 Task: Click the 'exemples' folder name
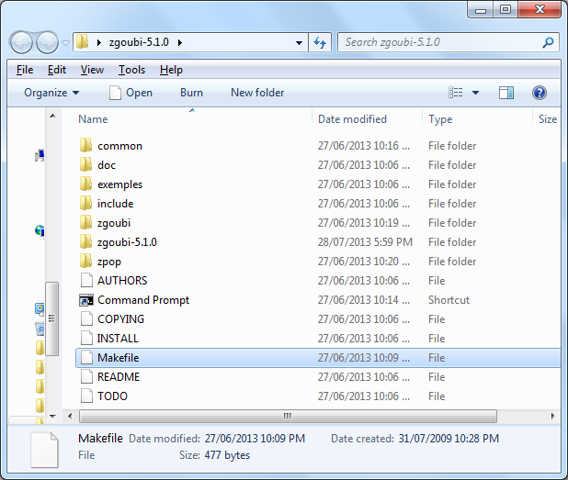point(119,184)
